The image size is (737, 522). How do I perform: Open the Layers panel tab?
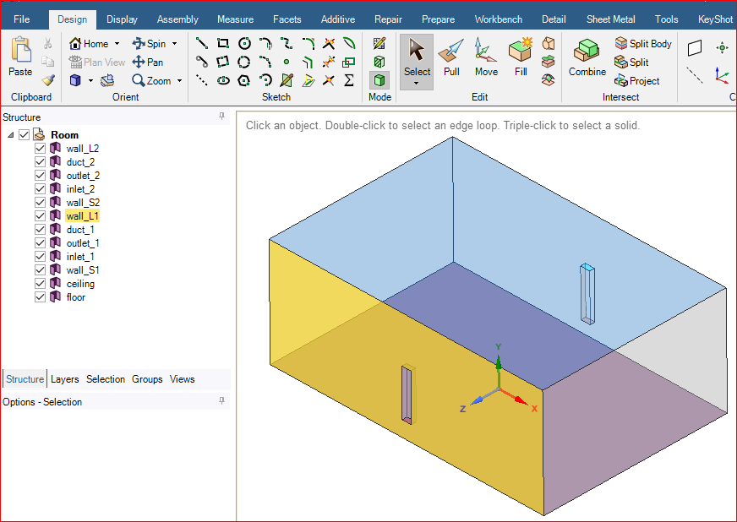click(x=64, y=379)
